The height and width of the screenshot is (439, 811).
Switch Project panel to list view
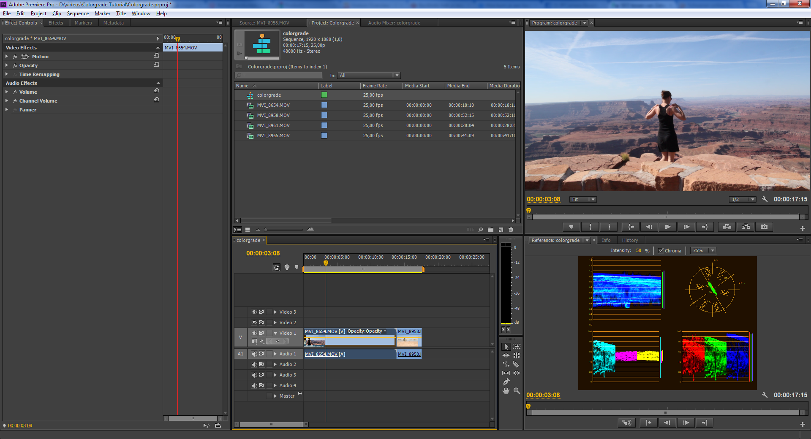click(238, 230)
